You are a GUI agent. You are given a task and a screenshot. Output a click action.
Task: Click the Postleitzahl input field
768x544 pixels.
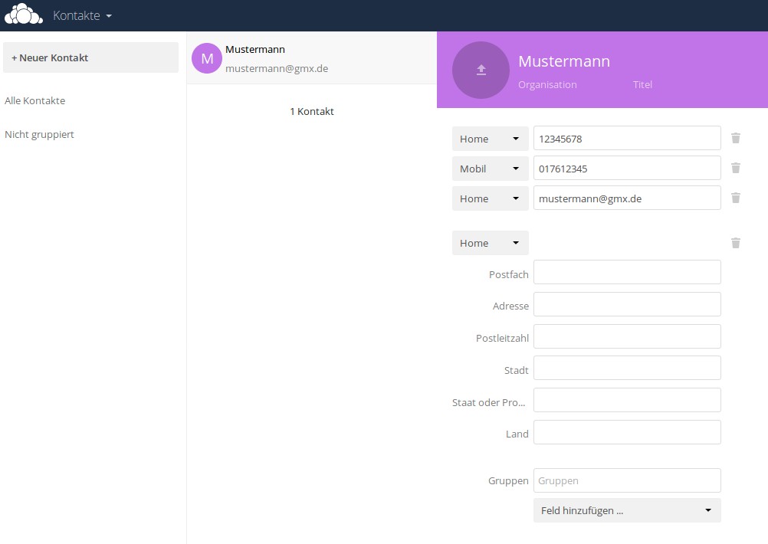point(627,336)
